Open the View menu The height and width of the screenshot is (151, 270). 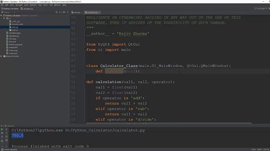coord(12,5)
